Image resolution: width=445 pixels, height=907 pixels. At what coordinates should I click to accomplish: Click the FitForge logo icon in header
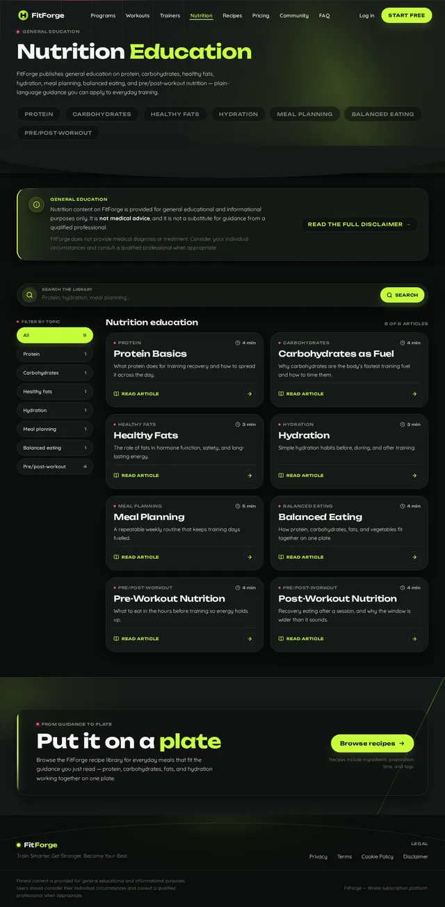23,15
